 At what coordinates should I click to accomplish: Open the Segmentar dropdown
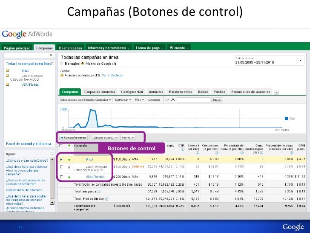[x=123, y=100]
